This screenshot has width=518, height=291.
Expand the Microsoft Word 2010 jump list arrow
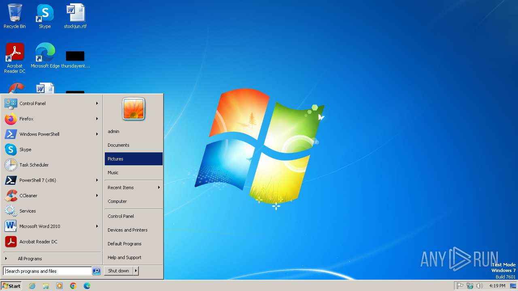pos(97,226)
